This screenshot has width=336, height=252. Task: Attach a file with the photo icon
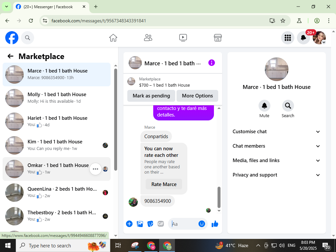coord(140,224)
